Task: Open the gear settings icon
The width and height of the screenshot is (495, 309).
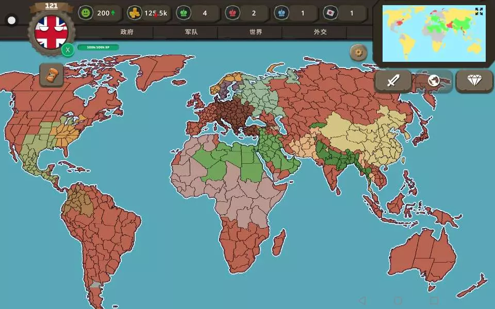Action: 359,53
